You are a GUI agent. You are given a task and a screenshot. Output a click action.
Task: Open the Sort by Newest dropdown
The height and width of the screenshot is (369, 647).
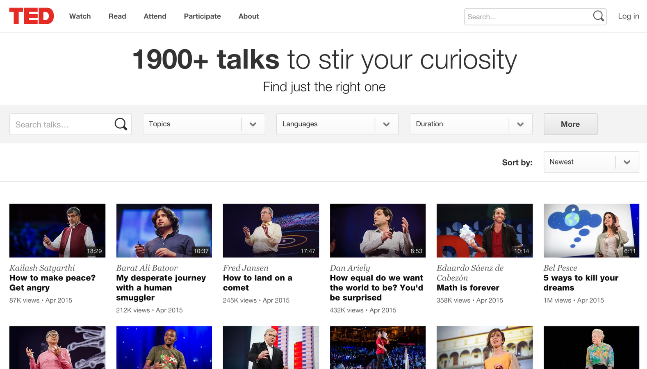point(591,162)
